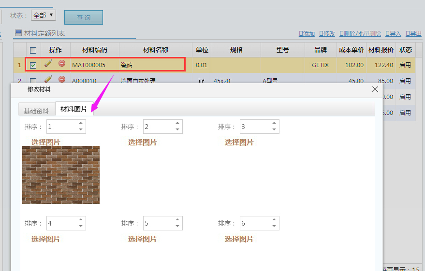Click the sort order input field 5
This screenshot has width=425, height=271.
click(x=158, y=223)
